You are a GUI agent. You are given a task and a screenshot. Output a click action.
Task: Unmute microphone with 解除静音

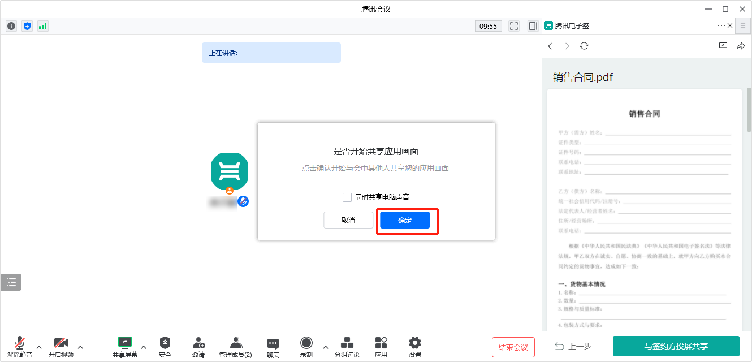(20, 347)
